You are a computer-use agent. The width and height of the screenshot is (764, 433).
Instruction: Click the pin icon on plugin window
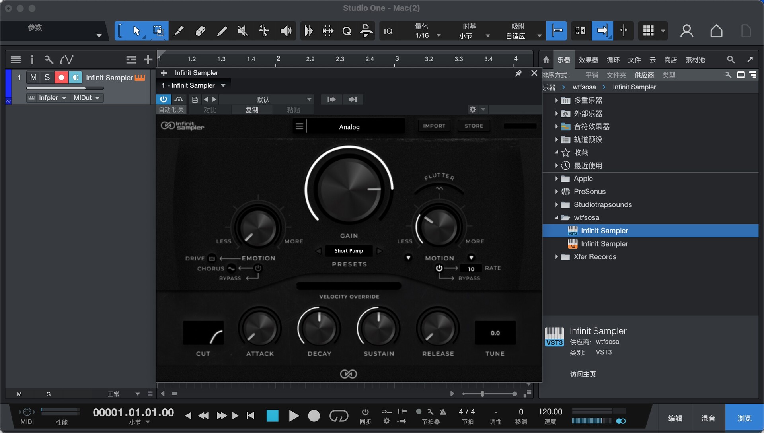(518, 73)
